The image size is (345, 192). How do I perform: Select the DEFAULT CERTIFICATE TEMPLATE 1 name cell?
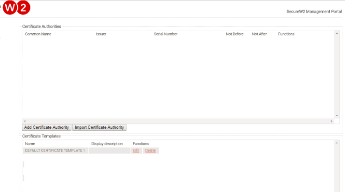55,151
